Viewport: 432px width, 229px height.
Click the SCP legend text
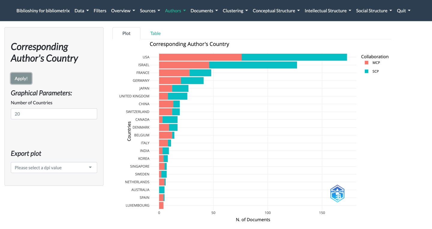click(376, 71)
